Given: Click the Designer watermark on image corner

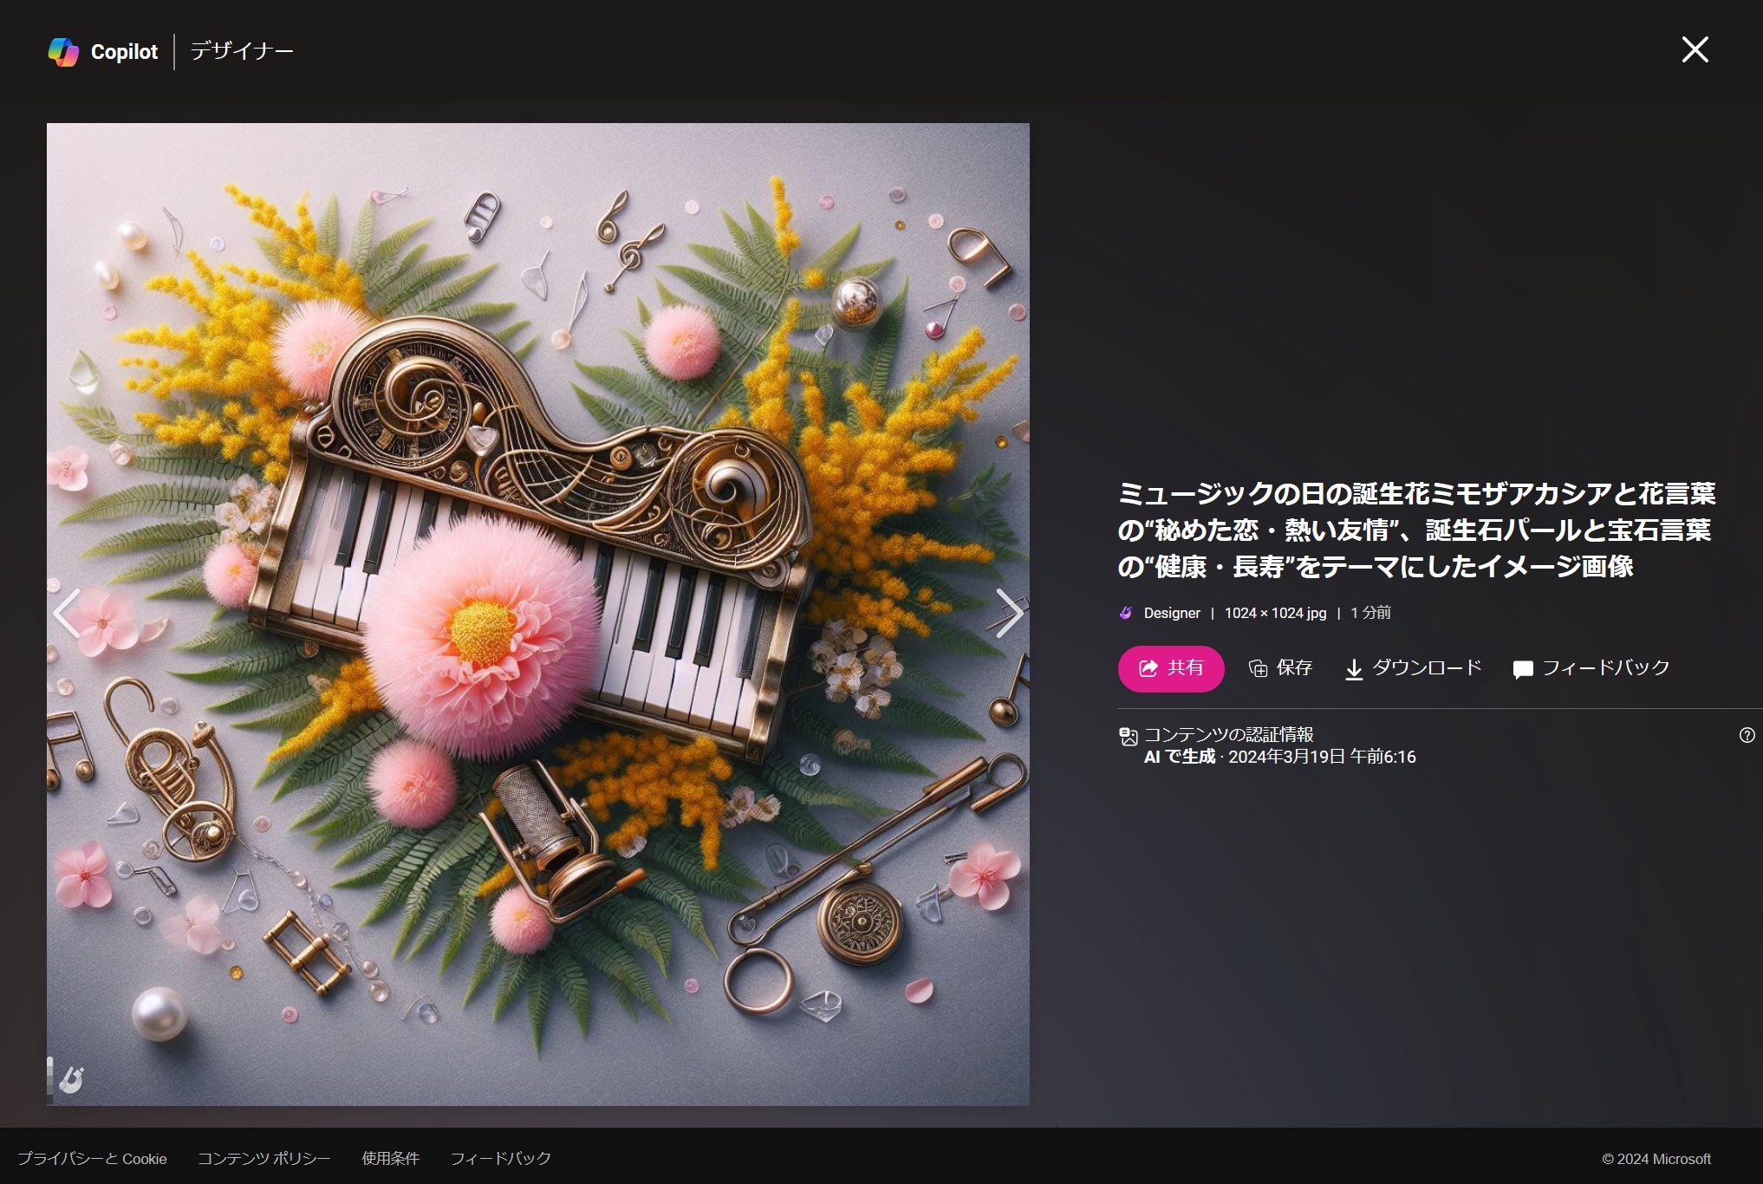Looking at the screenshot, I should coord(70,1079).
